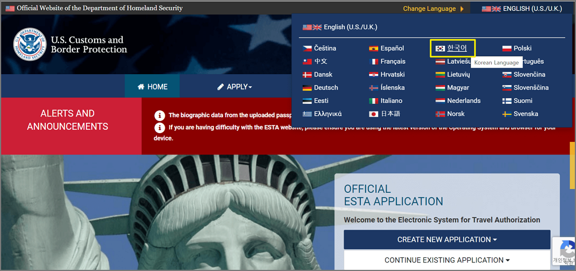Screen dimensions: 576x271
Task: Choose Norsk language
Action: point(456,114)
